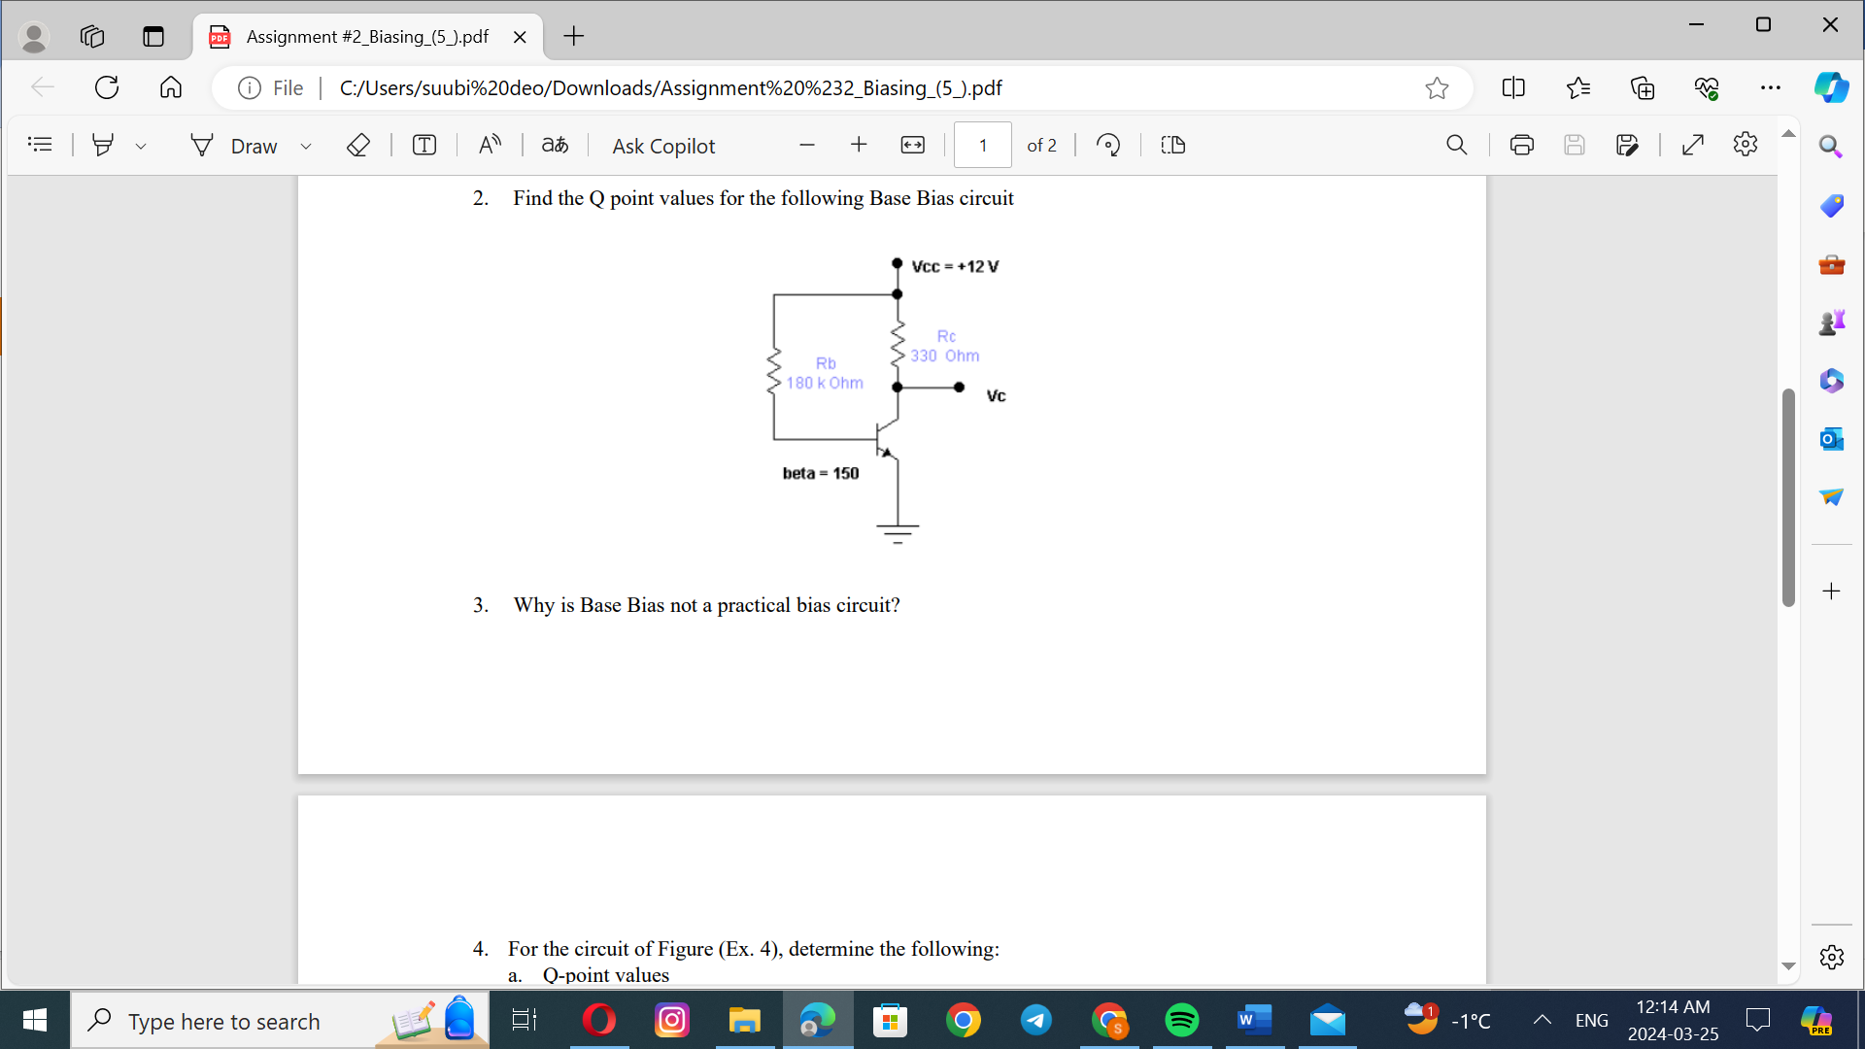The width and height of the screenshot is (1865, 1049).
Task: Print the assignment PDF
Action: tap(1521, 145)
